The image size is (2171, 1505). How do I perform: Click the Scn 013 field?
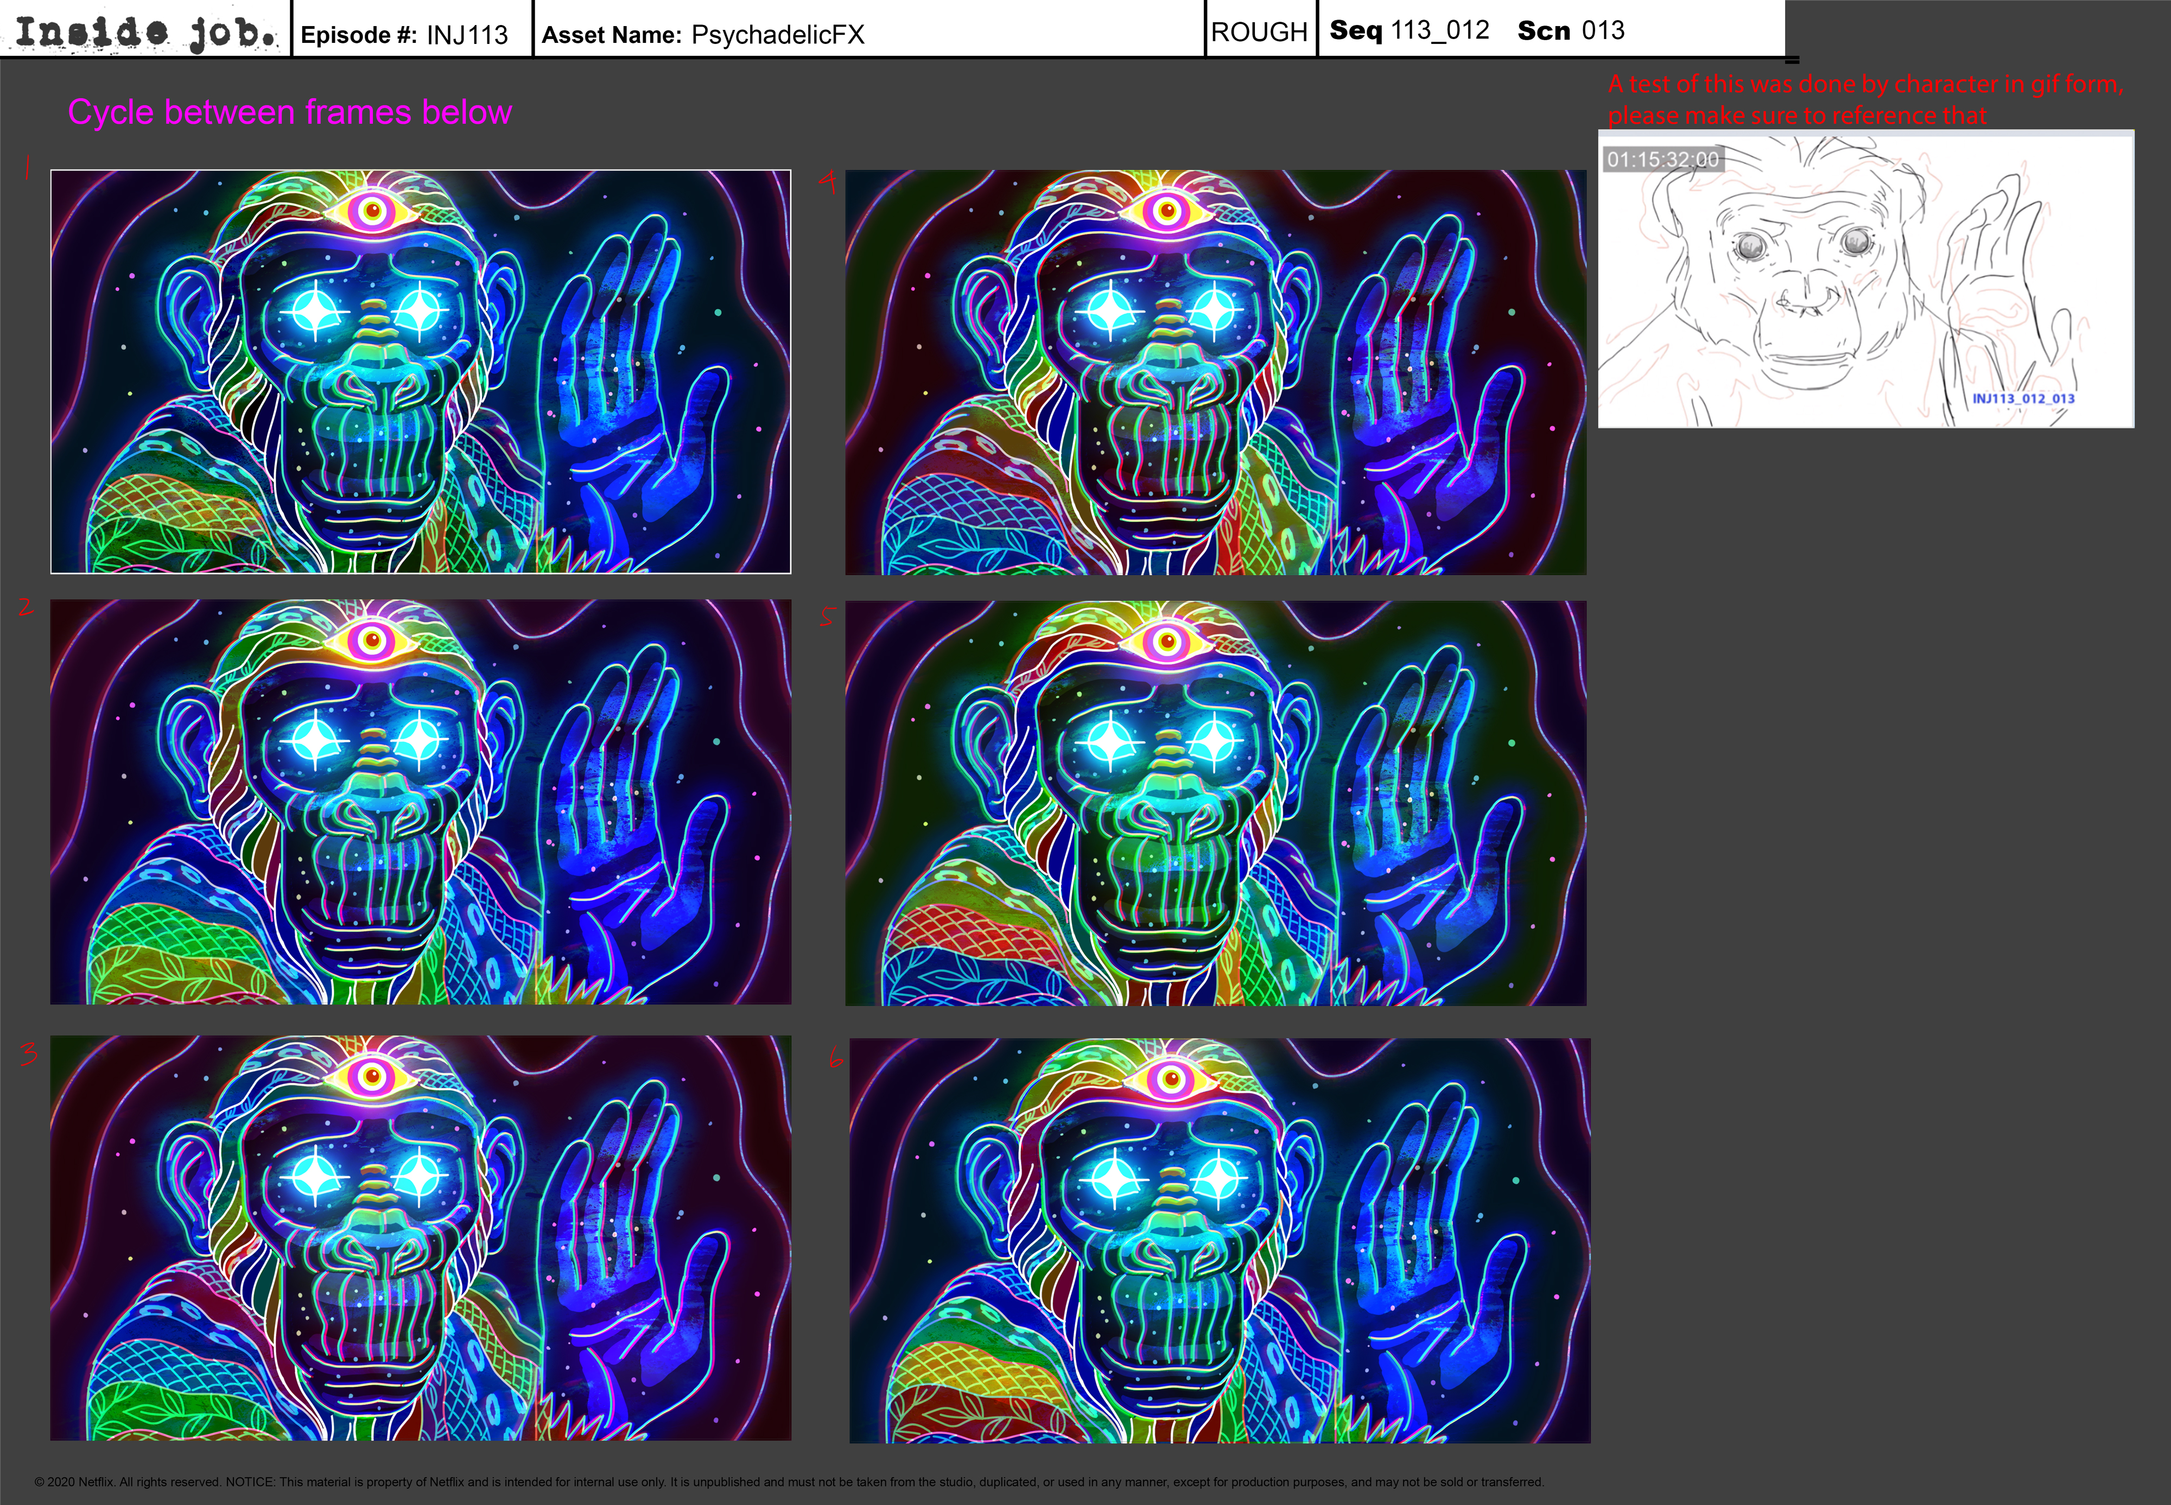tap(1570, 30)
